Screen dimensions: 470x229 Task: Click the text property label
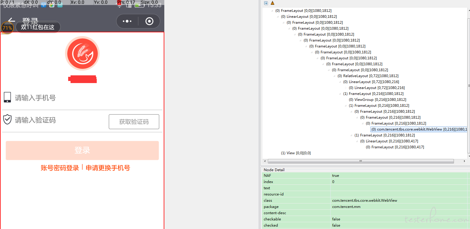(x=267, y=188)
